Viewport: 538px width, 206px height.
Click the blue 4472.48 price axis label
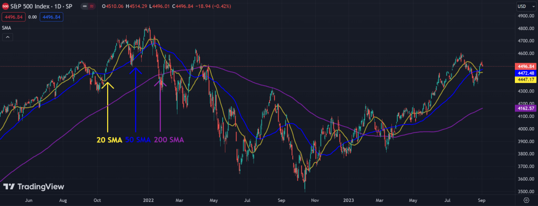(x=525, y=73)
